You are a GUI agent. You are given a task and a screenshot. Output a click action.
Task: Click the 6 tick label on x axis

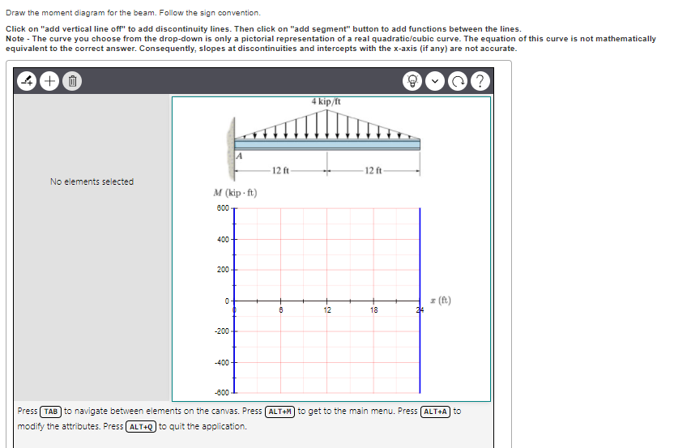[x=280, y=310]
